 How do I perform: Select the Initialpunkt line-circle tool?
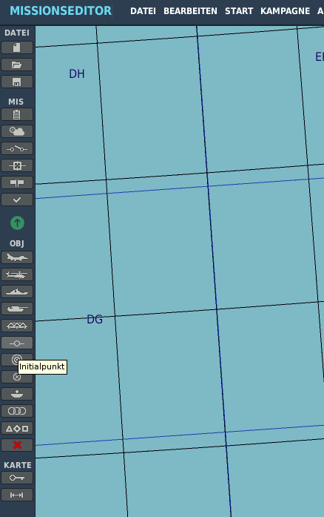tap(17, 343)
